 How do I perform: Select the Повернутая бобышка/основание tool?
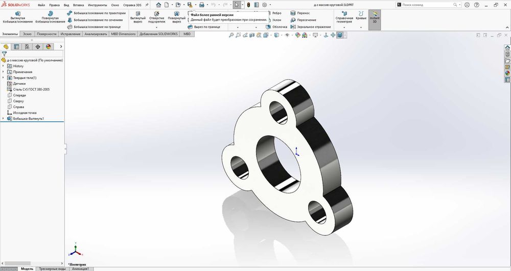coord(50,17)
